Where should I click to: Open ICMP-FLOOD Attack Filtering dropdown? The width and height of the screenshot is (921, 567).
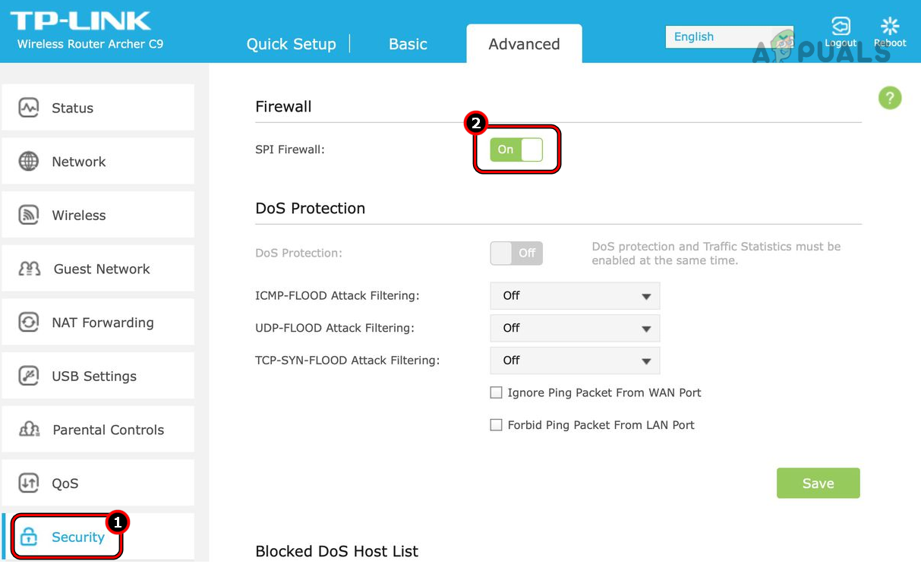click(x=574, y=296)
